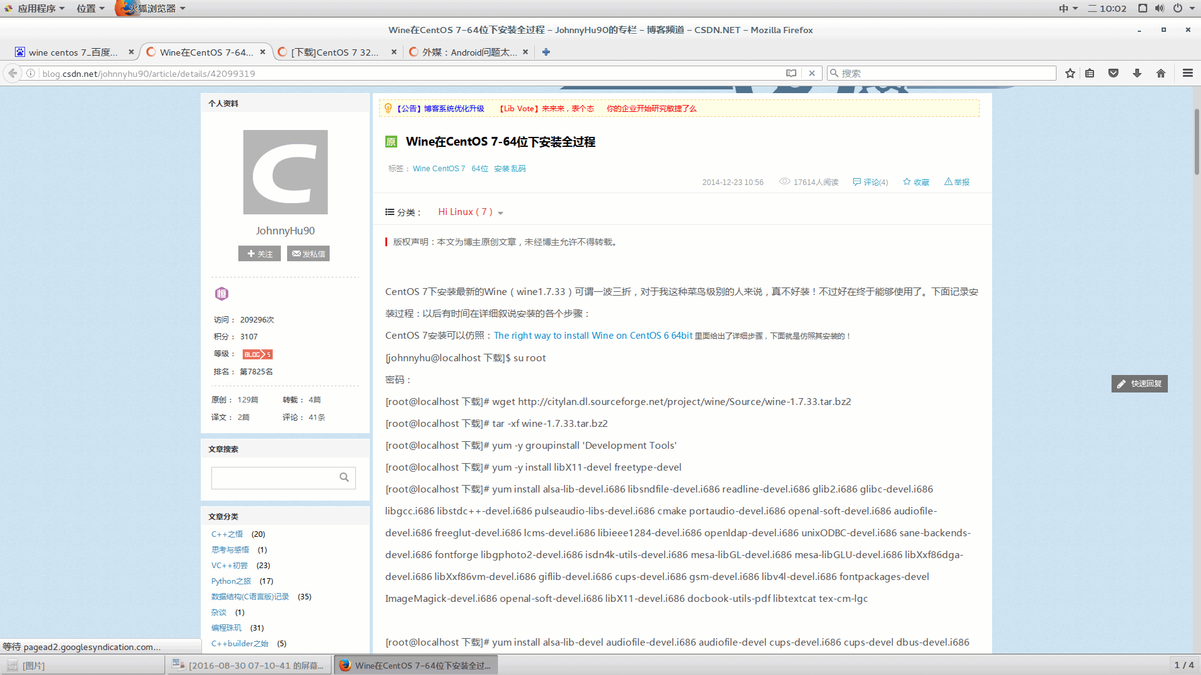
Task: Open the 评论(4) comments link
Action: [870, 182]
